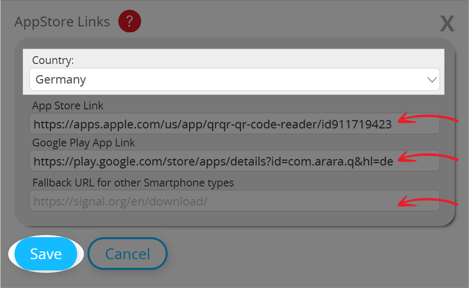469x288 pixels.
Task: Click the chevron on the Country selector
Action: tap(432, 79)
